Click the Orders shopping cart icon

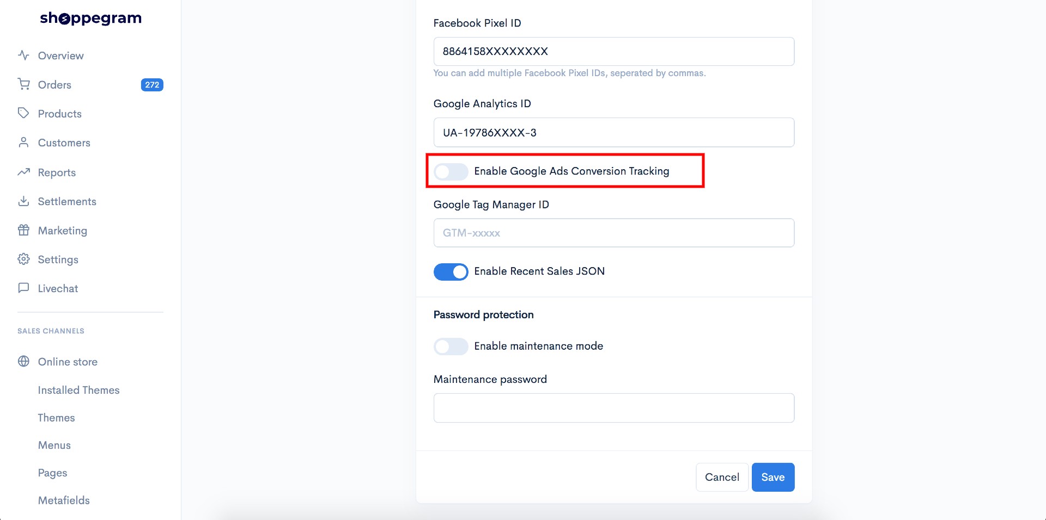point(23,84)
